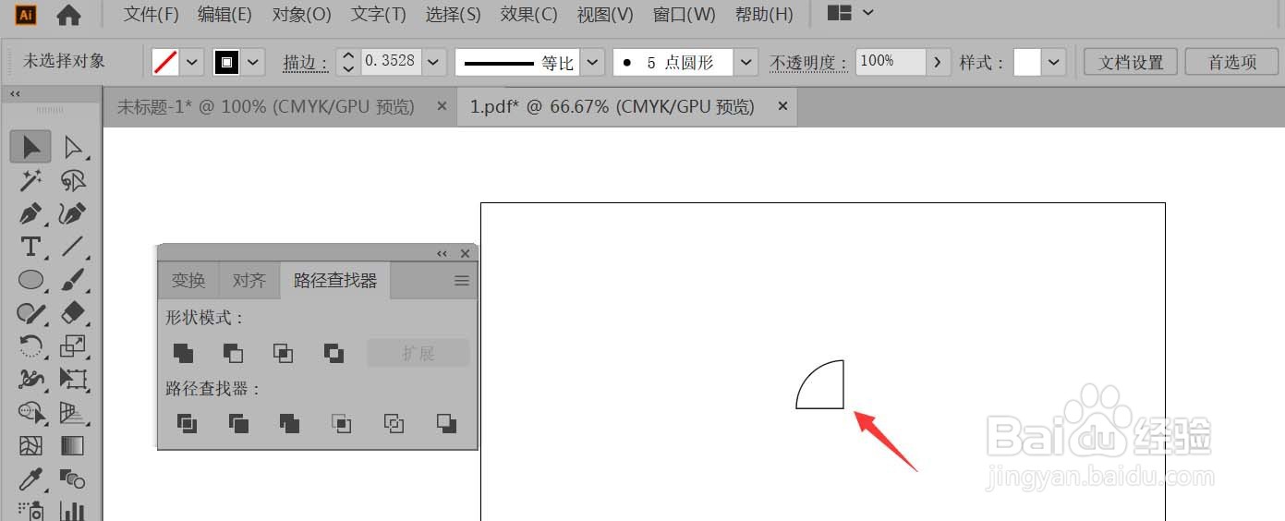Open the 5 点圆形 brush definition dropdown

(746, 62)
